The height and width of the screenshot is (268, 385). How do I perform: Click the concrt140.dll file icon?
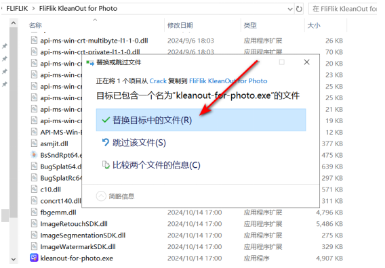coord(34,200)
